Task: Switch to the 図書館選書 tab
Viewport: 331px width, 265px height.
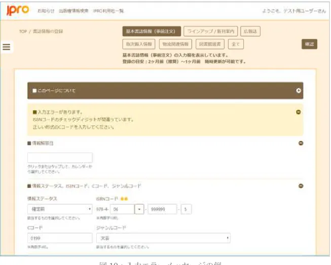Action: point(210,44)
